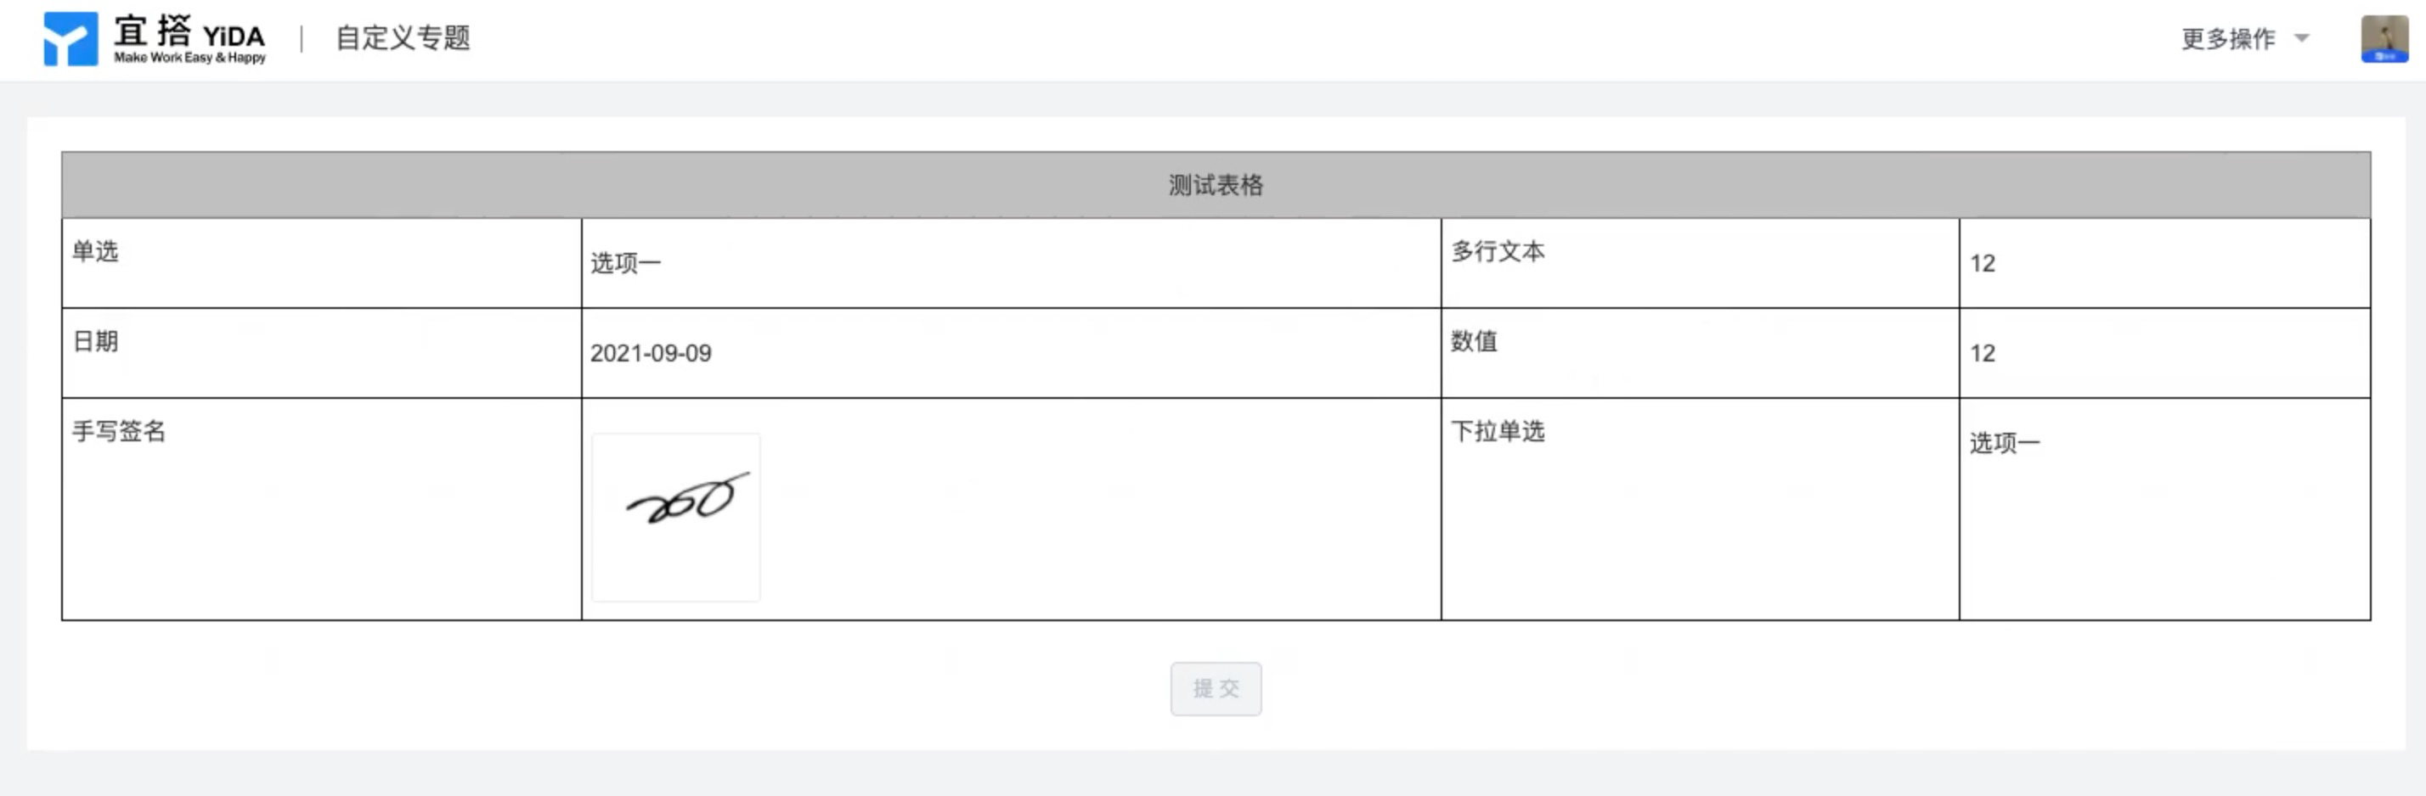Select the 测试表格 table header

(1216, 184)
